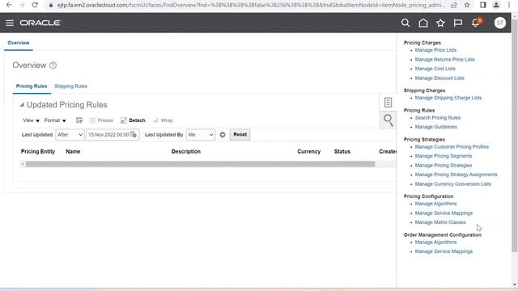The height and width of the screenshot is (291, 518).
Task: Open Favorites star icon in Oracle header
Action: pos(440,23)
